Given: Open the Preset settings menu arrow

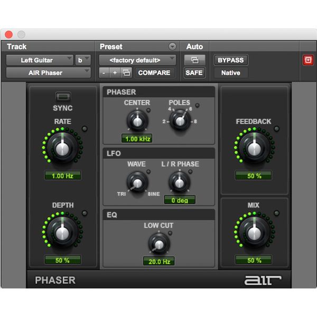Looking at the screenshot, I should click(172, 46).
